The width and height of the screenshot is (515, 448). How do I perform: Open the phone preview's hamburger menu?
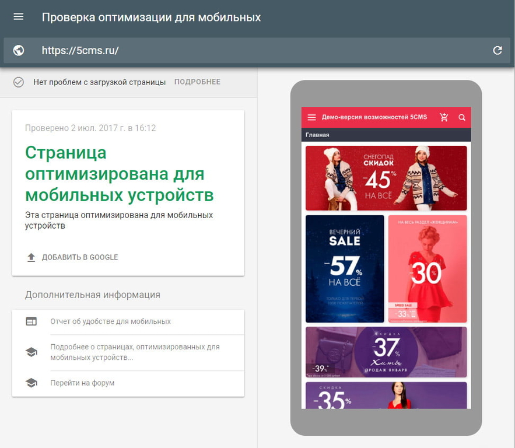[311, 117]
